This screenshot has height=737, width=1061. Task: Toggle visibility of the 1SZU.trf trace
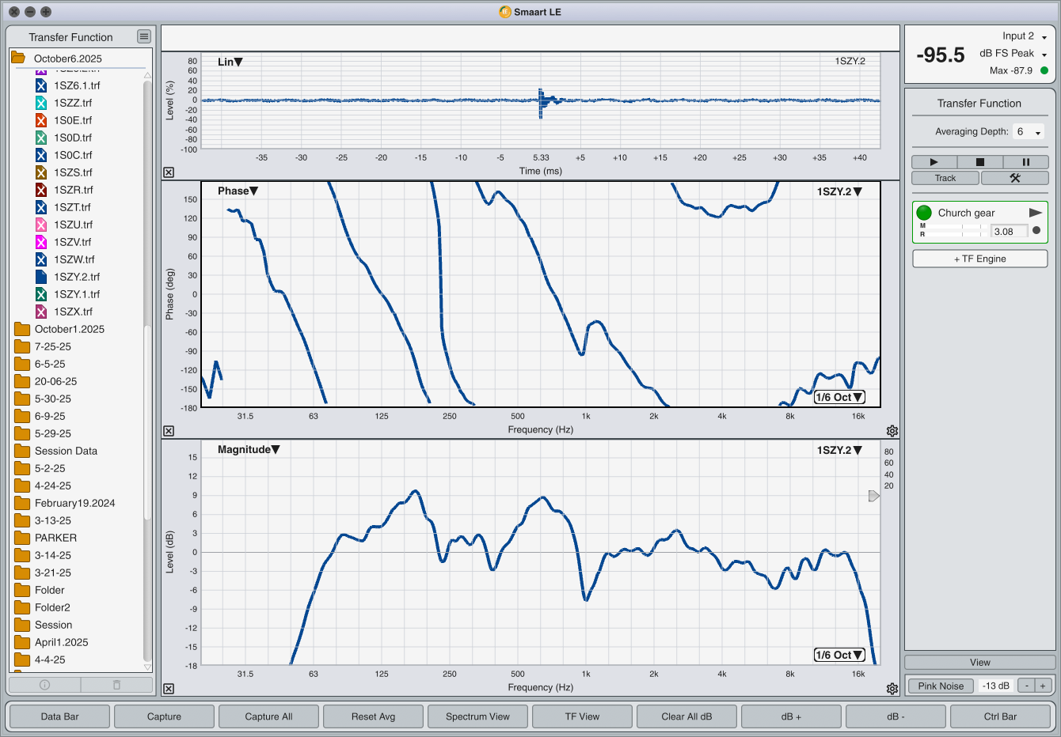(41, 225)
